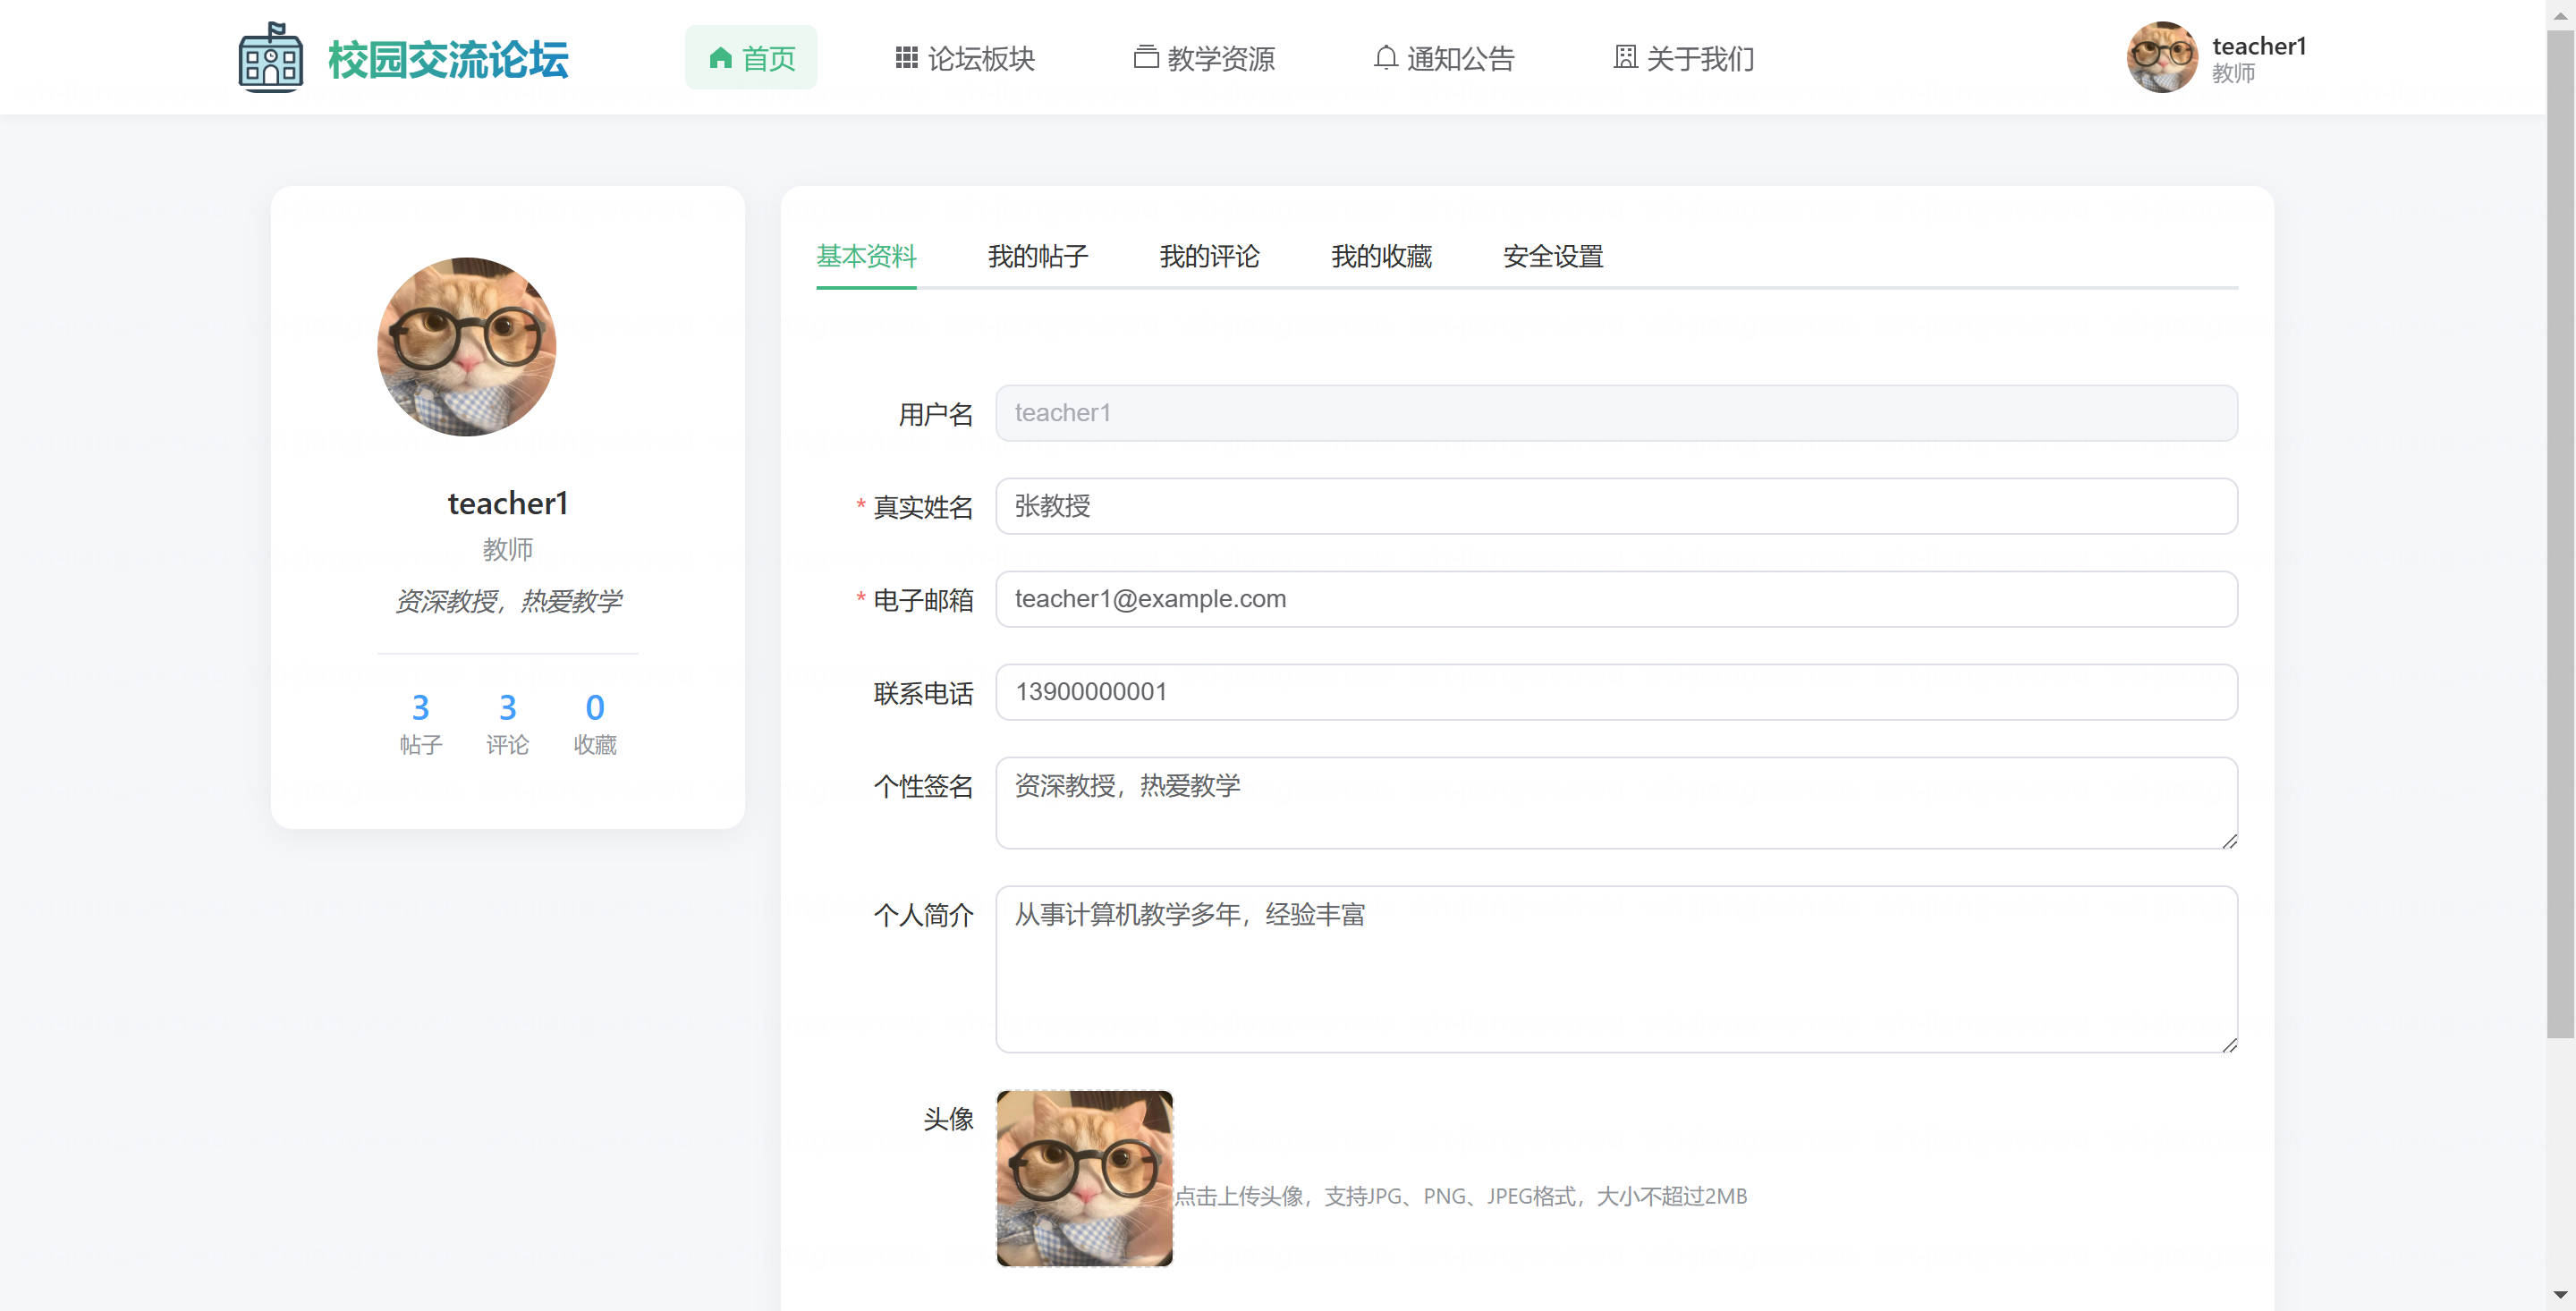Viewport: 2576px width, 1311px height.
Task: Open the user avatar in header
Action: [2161, 57]
